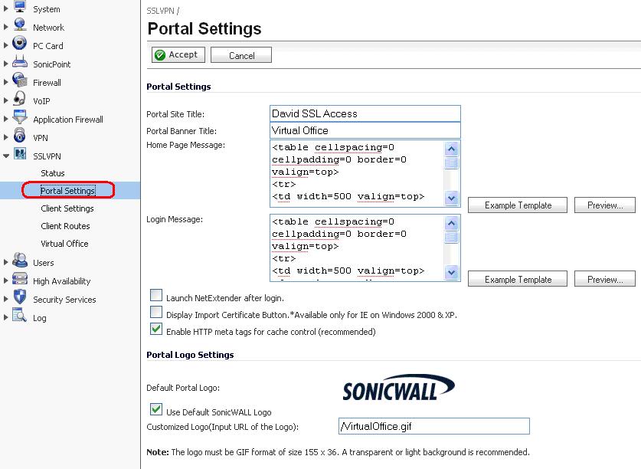Click Login Message scrollbar thumb
641x469 pixels.
click(x=451, y=238)
